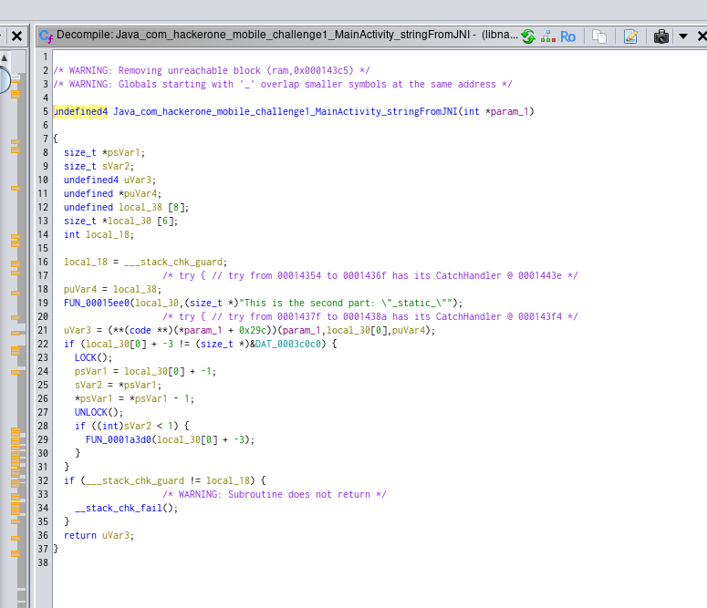This screenshot has width=707, height=608.
Task: Take a snapshot with the camera icon
Action: click(x=661, y=36)
